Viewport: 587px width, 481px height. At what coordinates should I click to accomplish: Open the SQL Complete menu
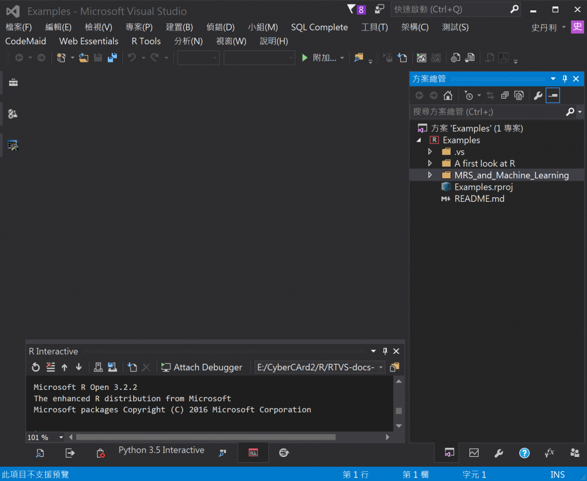[319, 28]
